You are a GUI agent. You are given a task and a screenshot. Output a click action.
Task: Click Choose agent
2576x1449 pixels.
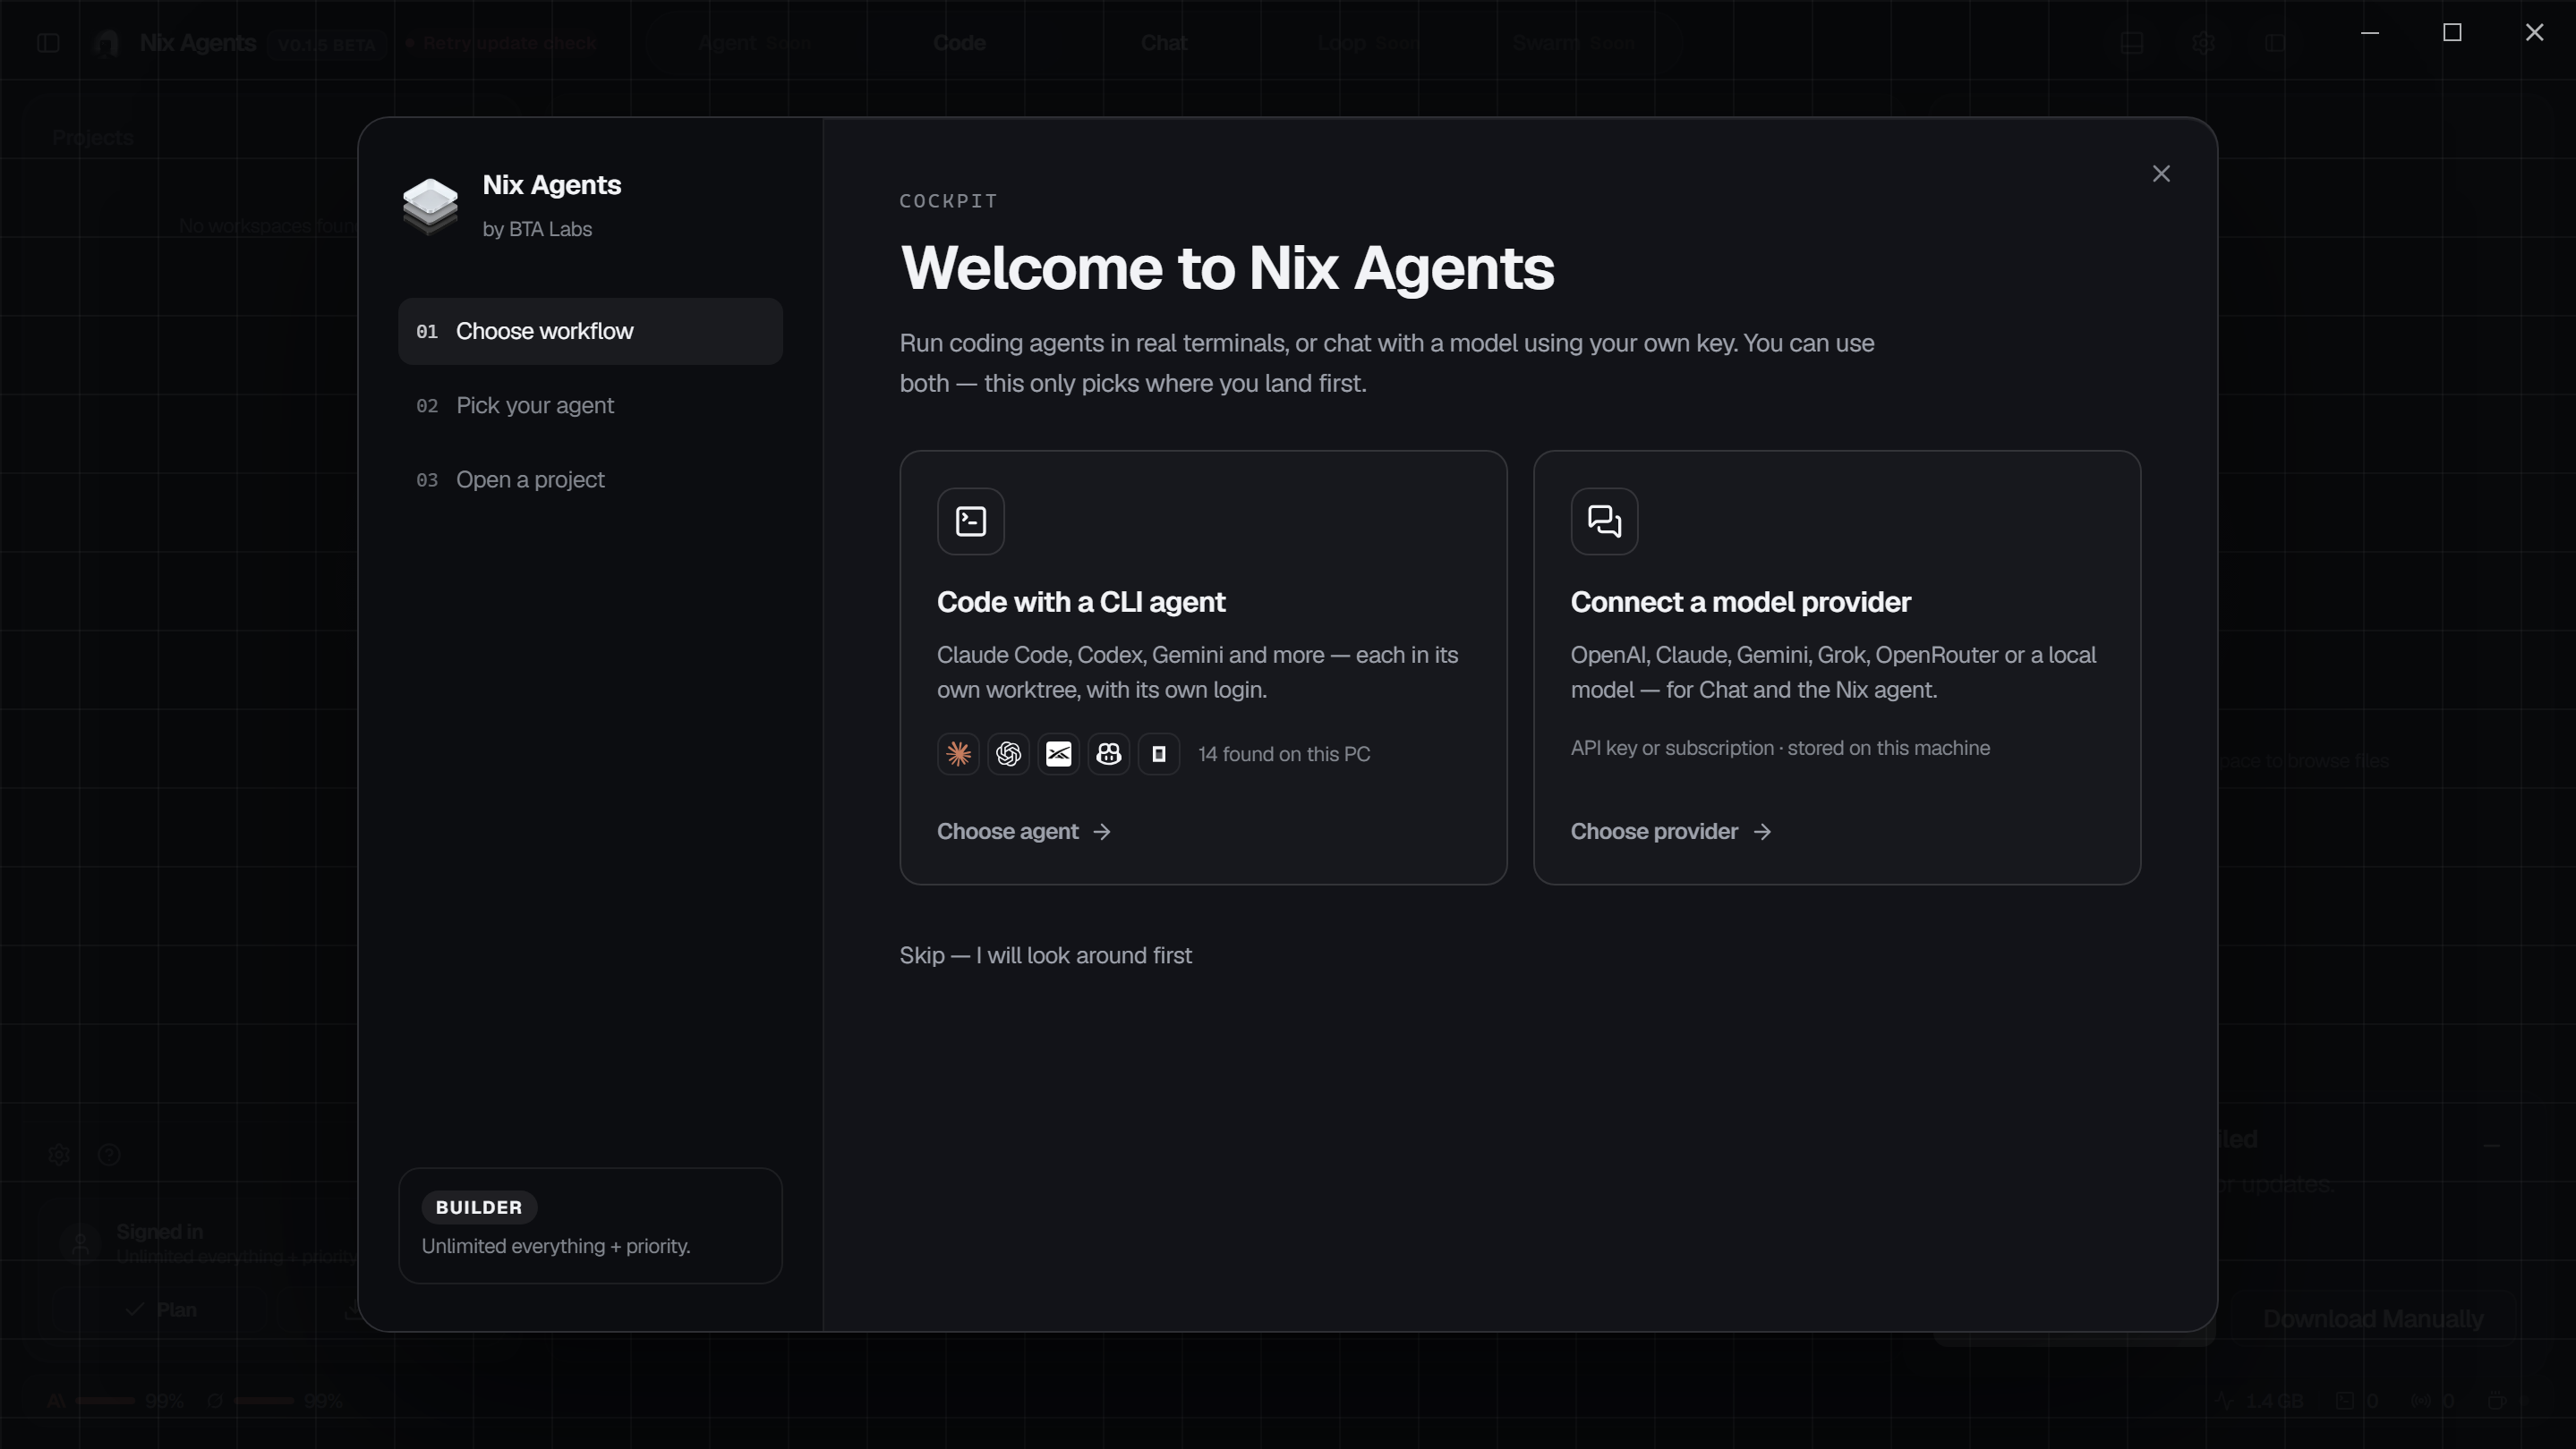click(x=1007, y=832)
